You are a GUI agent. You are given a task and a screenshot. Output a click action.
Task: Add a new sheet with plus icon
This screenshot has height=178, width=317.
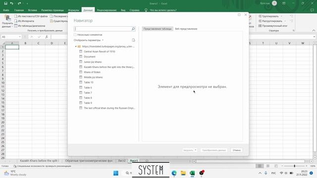click(147, 161)
